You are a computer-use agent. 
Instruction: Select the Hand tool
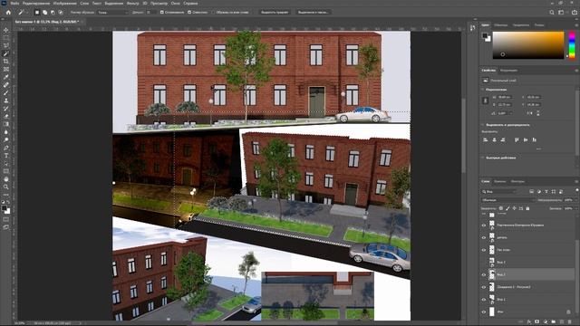coord(6,179)
